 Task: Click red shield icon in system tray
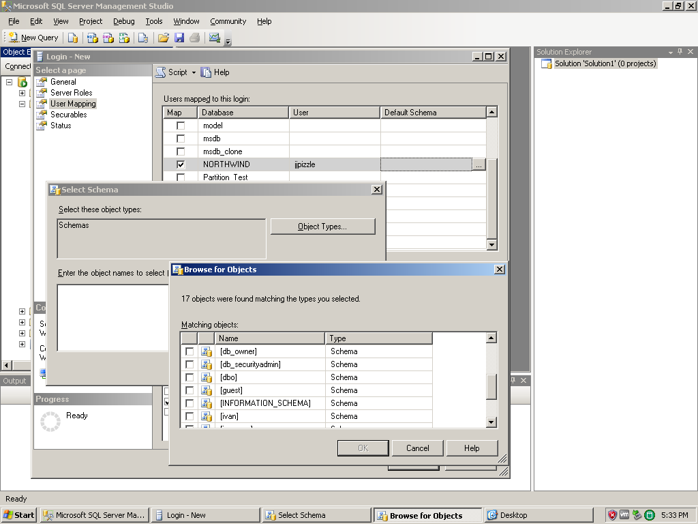click(613, 515)
